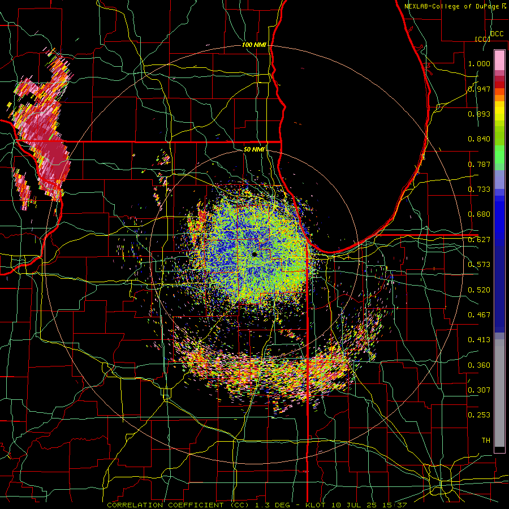509x509 pixels.
Task: Click the 0.253 scale value
Action: click(479, 415)
